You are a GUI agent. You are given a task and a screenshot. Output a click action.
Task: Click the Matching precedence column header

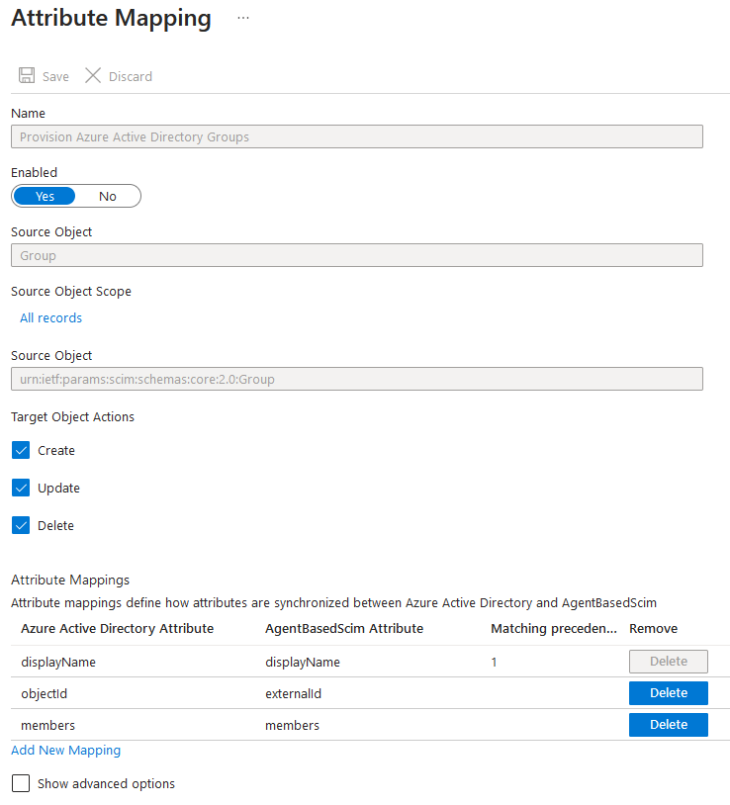pos(554,628)
